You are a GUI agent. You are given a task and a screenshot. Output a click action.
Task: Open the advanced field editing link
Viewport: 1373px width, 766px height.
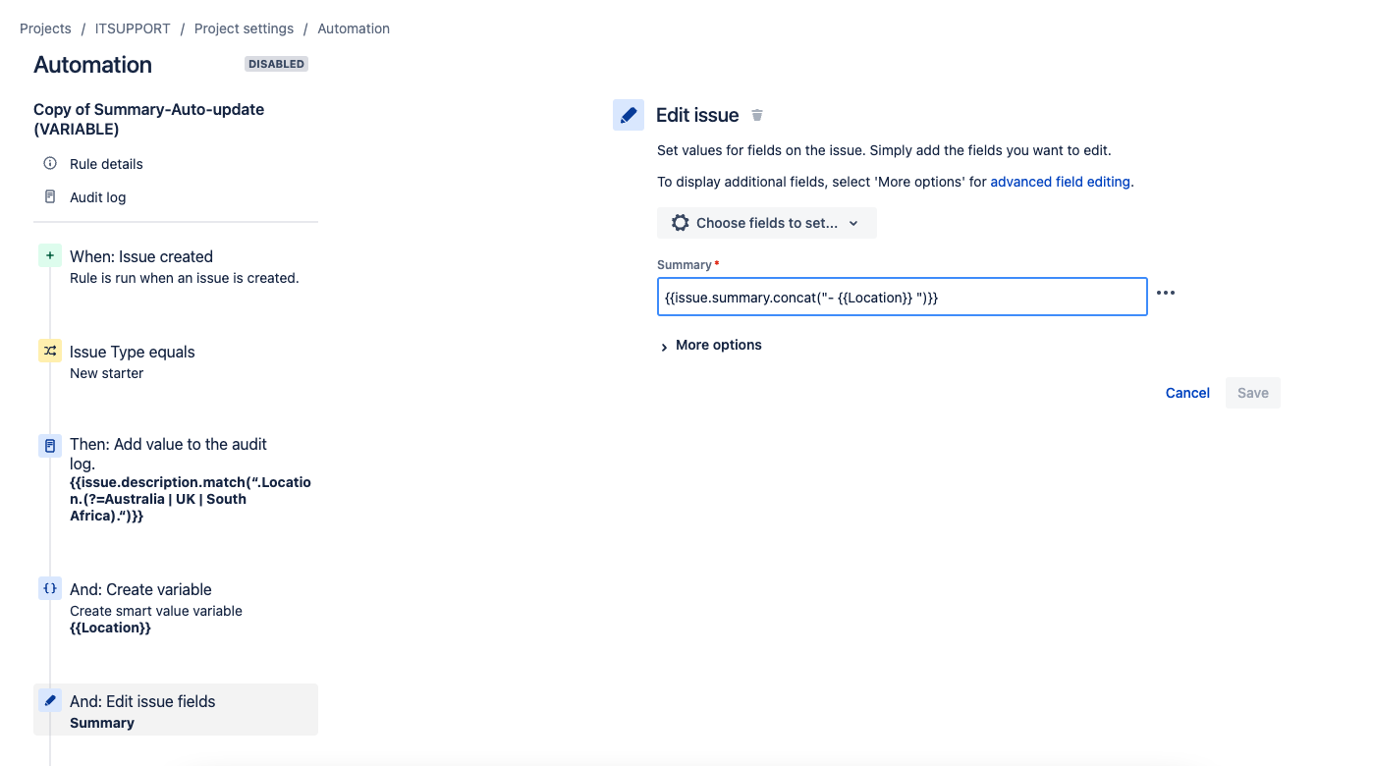click(x=1060, y=182)
